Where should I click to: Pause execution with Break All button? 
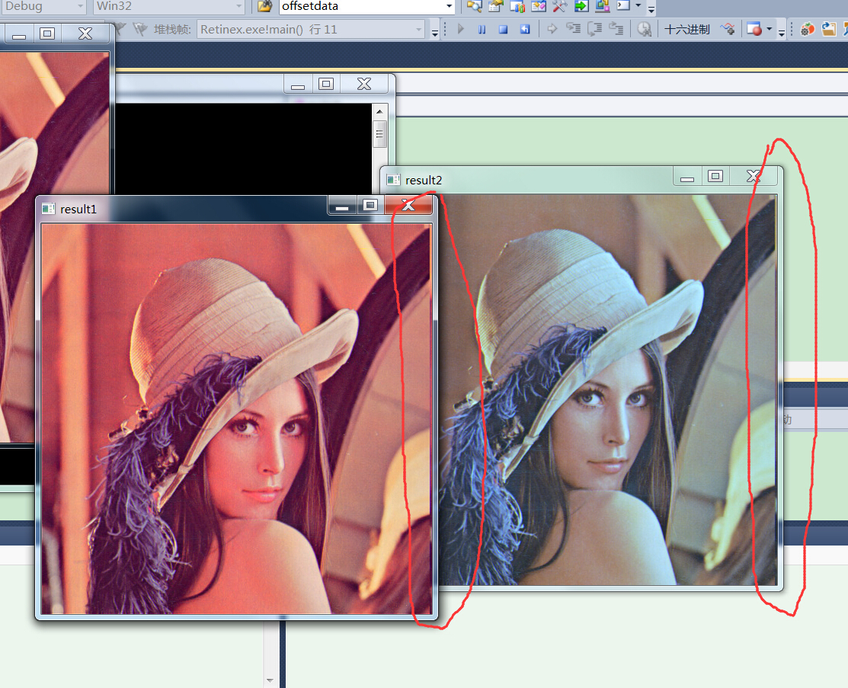482,29
